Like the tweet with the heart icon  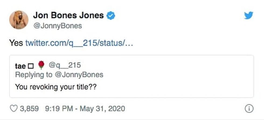pos(13,108)
